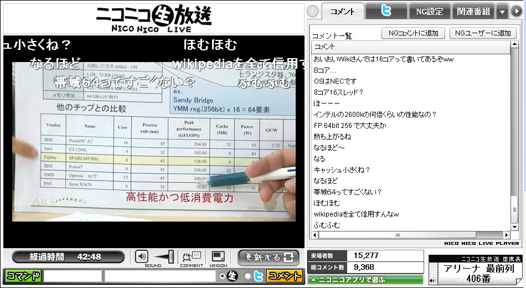The height and width of the screenshot is (288, 526).
Task: Select the list comment ほむほむ
Action: tap(327, 203)
